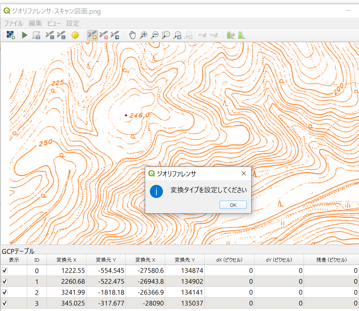The height and width of the screenshot is (311, 359).
Task: Click the Full Histogram Stretch icon
Action: pyautogui.click(x=242, y=35)
